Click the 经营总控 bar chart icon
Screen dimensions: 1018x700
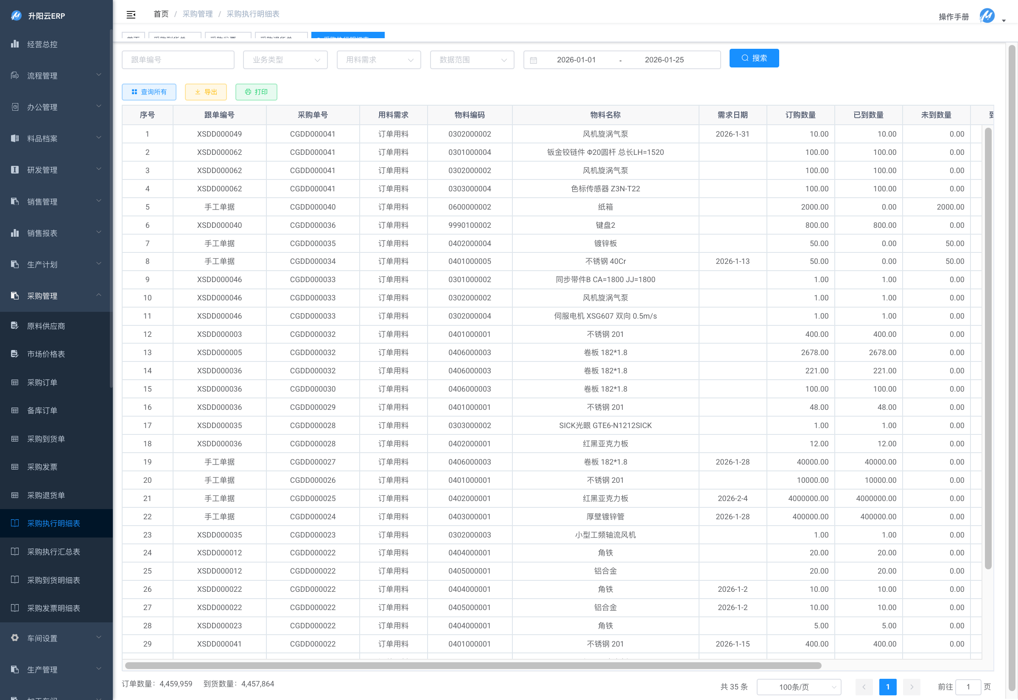(15, 44)
